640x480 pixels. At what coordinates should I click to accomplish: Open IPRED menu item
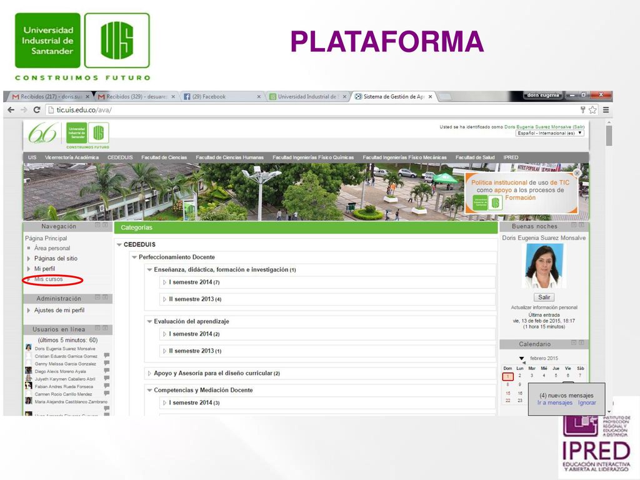click(511, 157)
